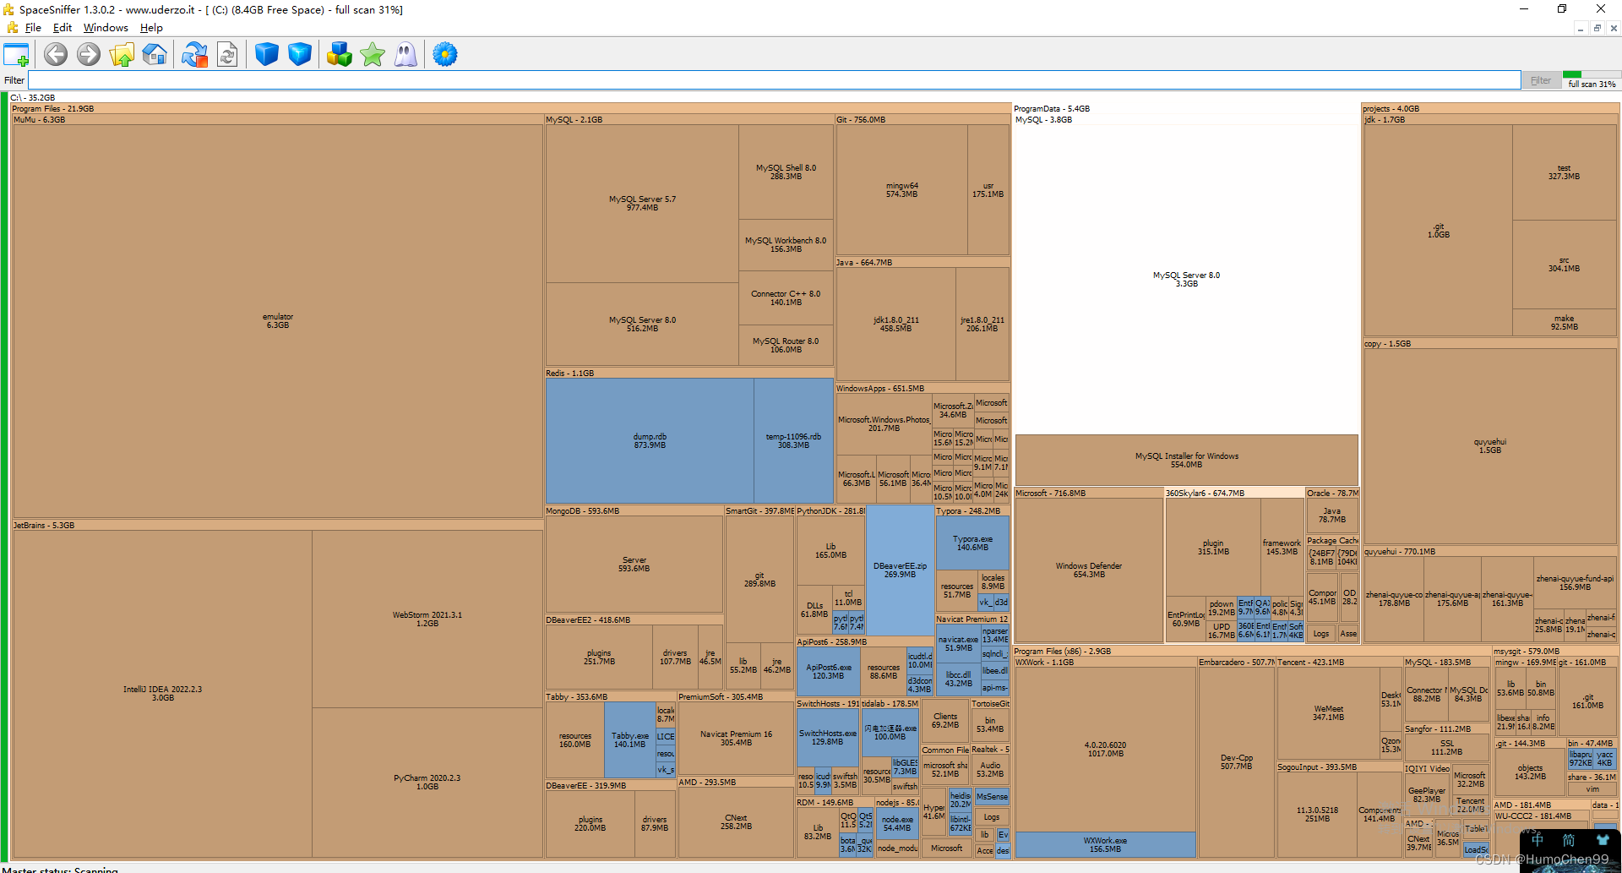Select the quyuehui 1.5GB block
Image resolution: width=1622 pixels, height=873 pixels.
(1490, 446)
